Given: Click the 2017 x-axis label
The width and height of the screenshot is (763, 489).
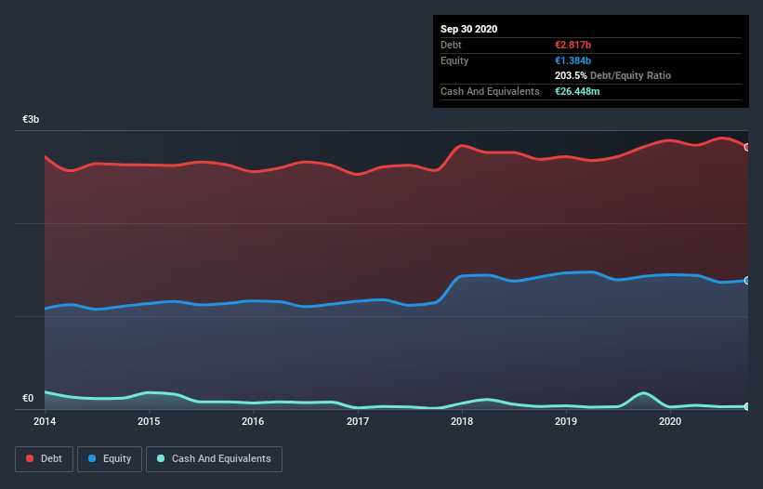Looking at the screenshot, I should coord(357,421).
